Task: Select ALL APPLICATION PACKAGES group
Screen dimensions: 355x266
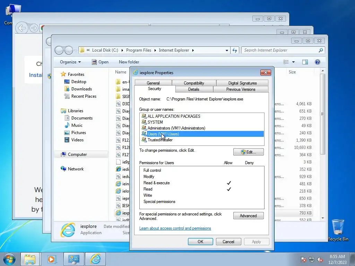Action: (174, 116)
